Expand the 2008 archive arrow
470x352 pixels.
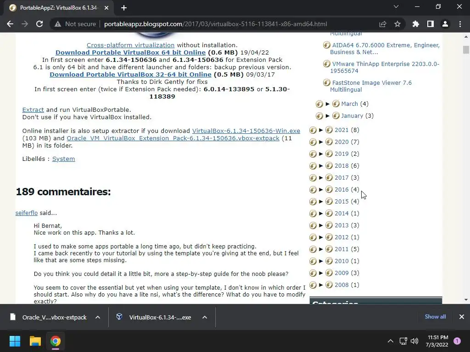(321, 285)
